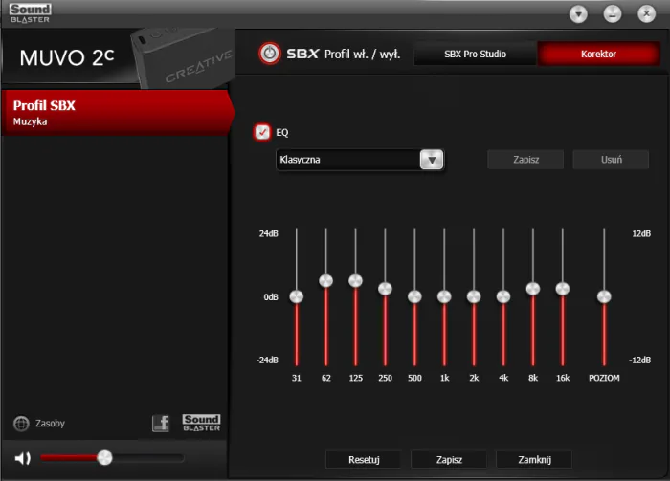Open the Facebook link icon
Viewport: 670px width, 481px height.
[161, 424]
